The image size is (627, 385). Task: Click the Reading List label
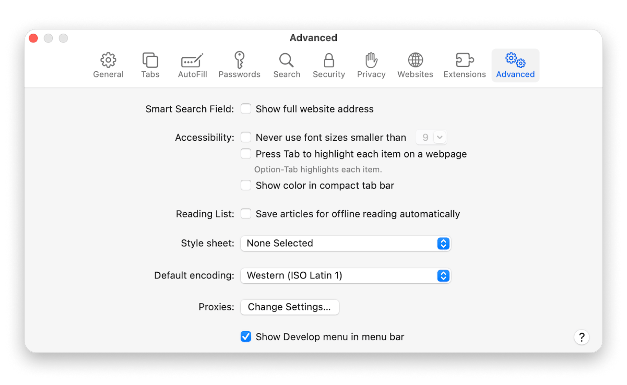(205, 214)
